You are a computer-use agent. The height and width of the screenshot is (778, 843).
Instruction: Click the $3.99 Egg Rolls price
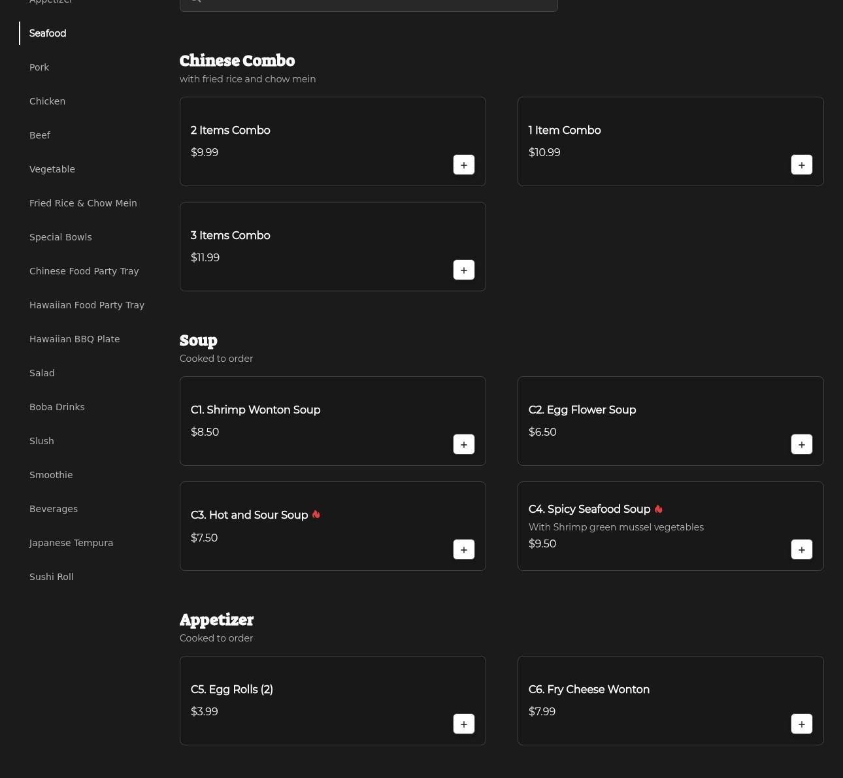tap(205, 711)
